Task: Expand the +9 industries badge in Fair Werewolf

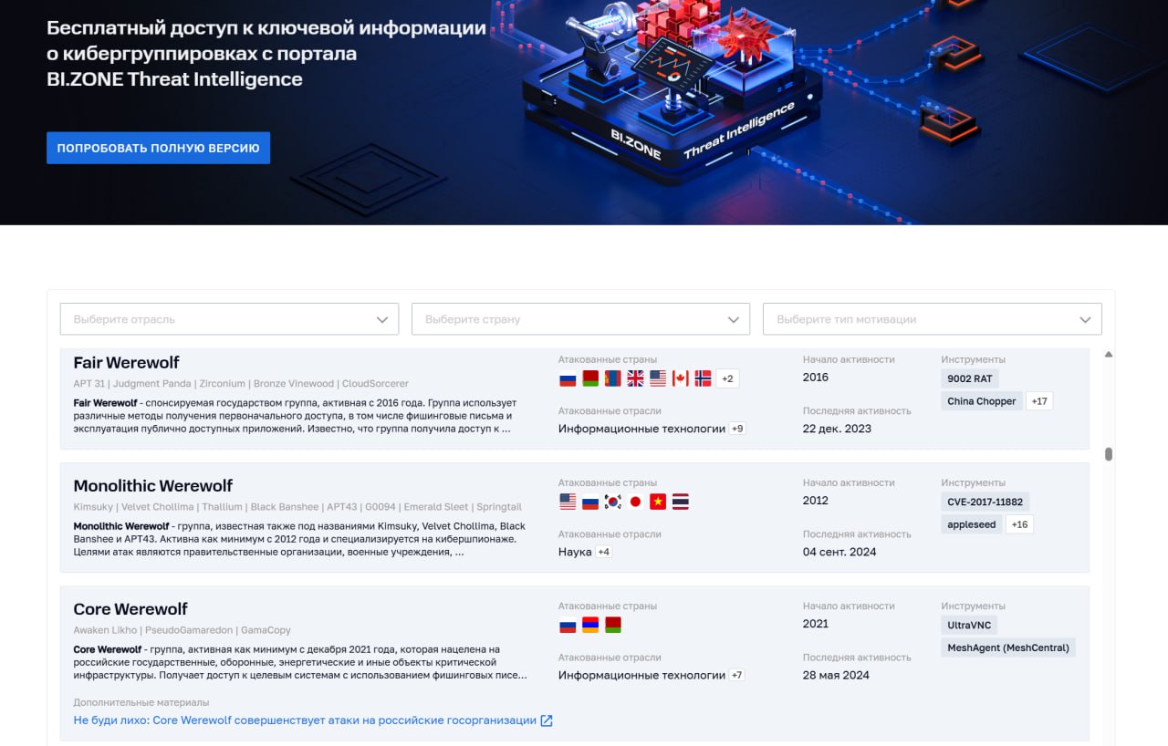Action: tap(737, 429)
